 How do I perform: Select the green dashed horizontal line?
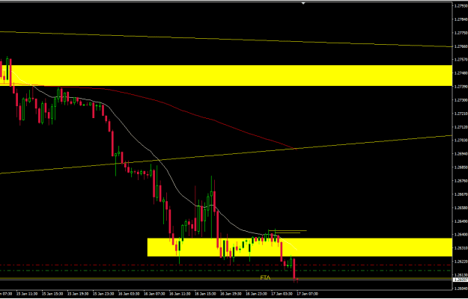click(226, 271)
